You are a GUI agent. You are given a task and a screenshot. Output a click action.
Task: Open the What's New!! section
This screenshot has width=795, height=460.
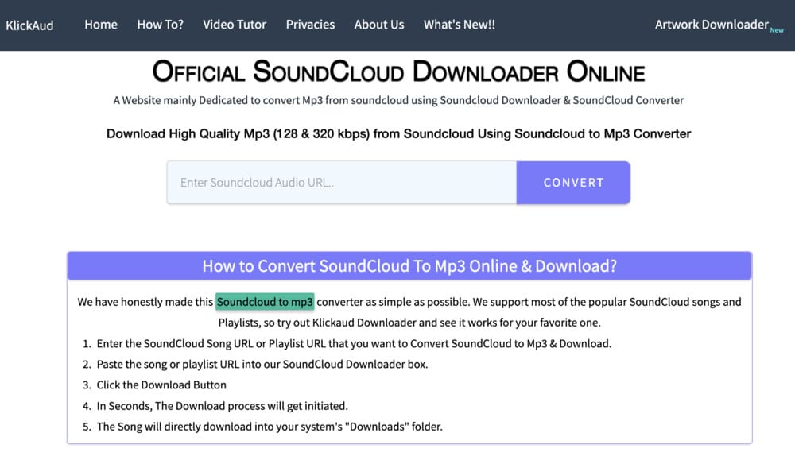tap(459, 25)
